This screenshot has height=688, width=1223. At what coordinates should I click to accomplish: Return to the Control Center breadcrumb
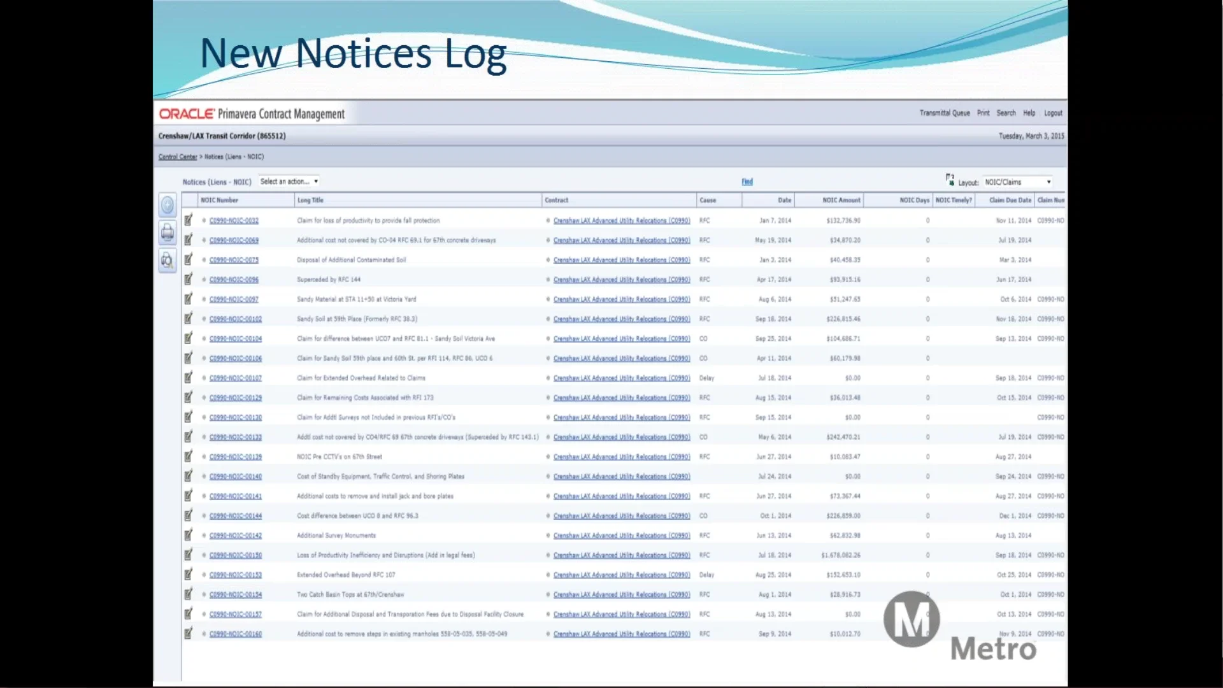(x=178, y=156)
